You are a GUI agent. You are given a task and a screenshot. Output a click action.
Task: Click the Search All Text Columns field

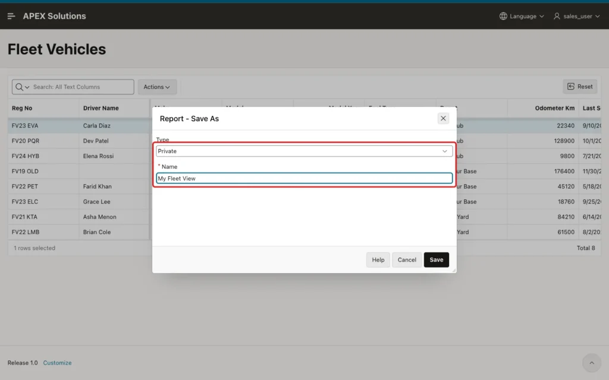pyautogui.click(x=81, y=87)
